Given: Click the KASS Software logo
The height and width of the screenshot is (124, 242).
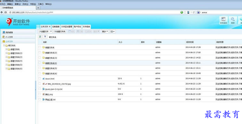Looking at the screenshot, I should 18,22.
